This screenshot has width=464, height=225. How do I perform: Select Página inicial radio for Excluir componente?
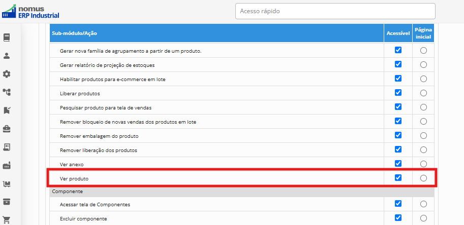pos(423,218)
